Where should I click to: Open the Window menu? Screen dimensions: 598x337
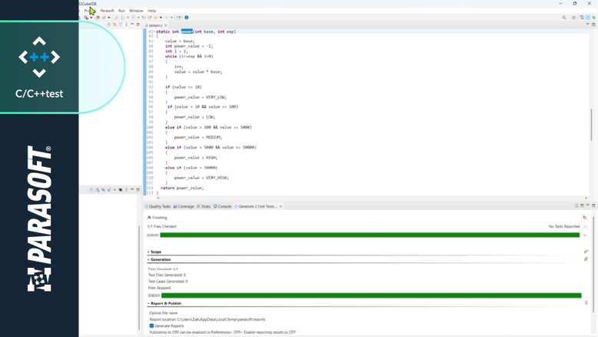point(136,11)
